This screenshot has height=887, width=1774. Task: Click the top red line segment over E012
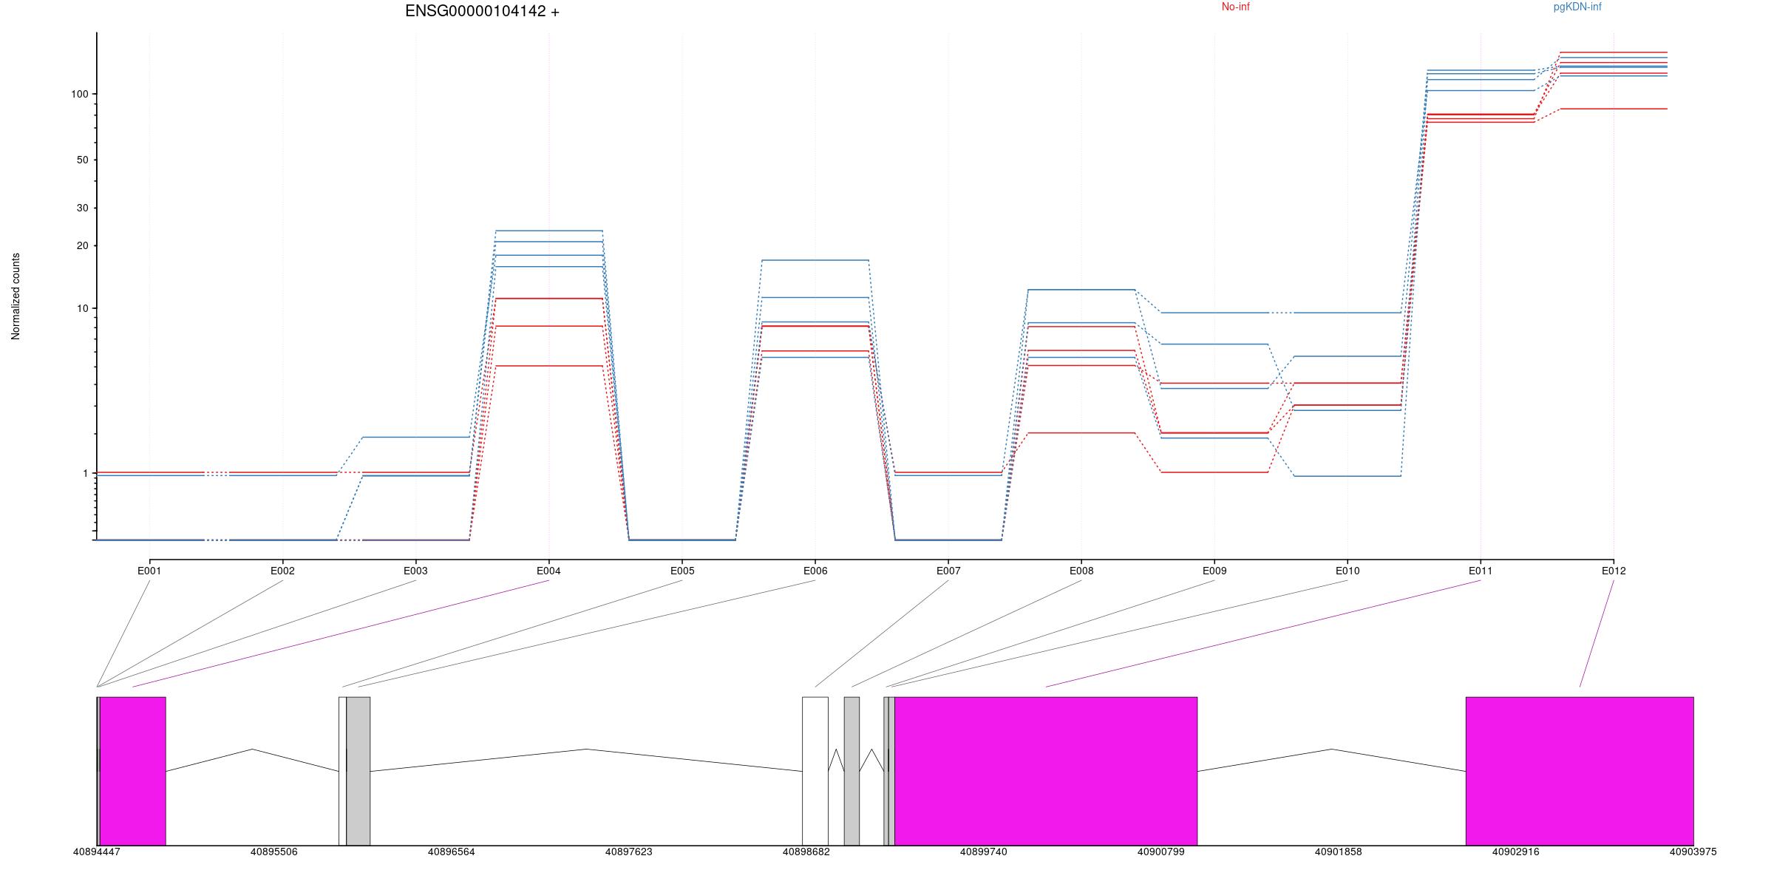coord(1614,52)
